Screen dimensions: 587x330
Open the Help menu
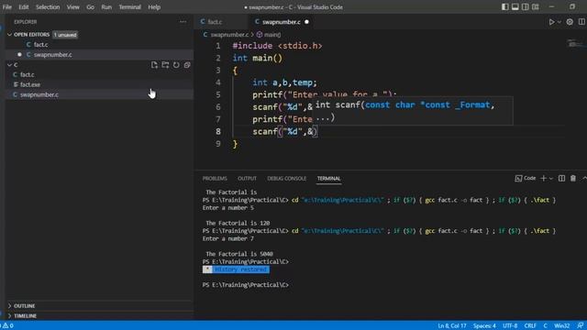[154, 6]
